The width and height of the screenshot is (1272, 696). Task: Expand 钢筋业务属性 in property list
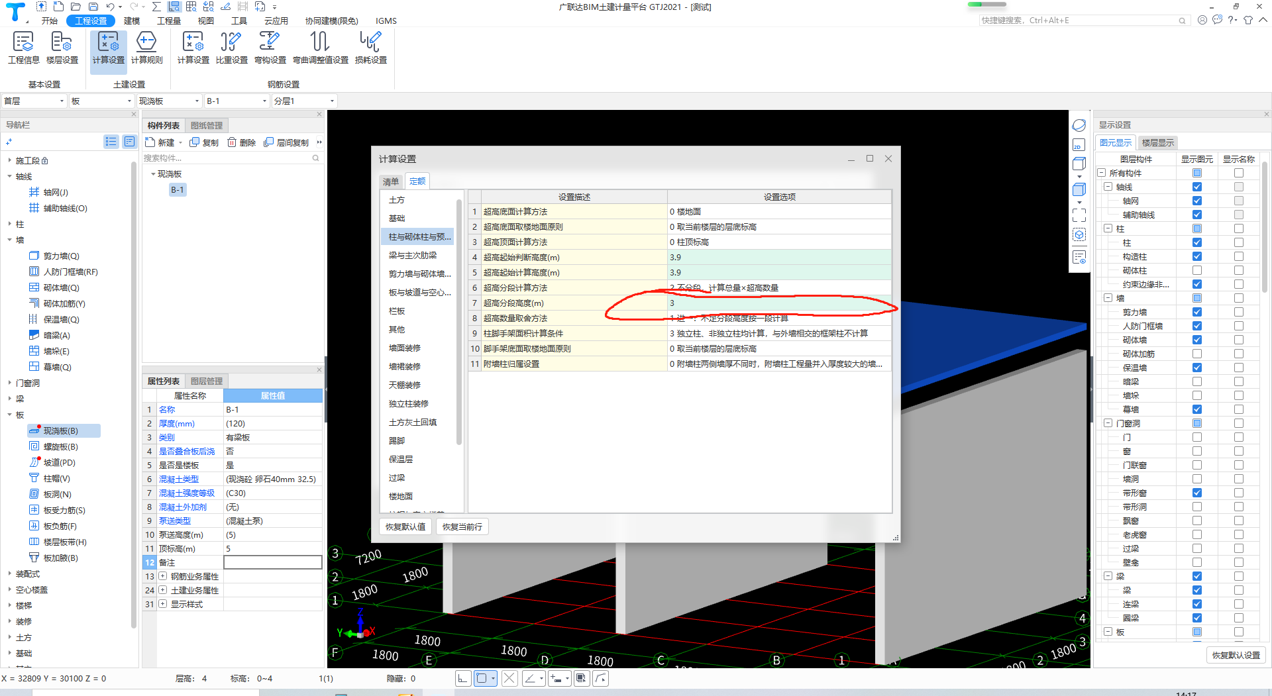pyautogui.click(x=163, y=576)
